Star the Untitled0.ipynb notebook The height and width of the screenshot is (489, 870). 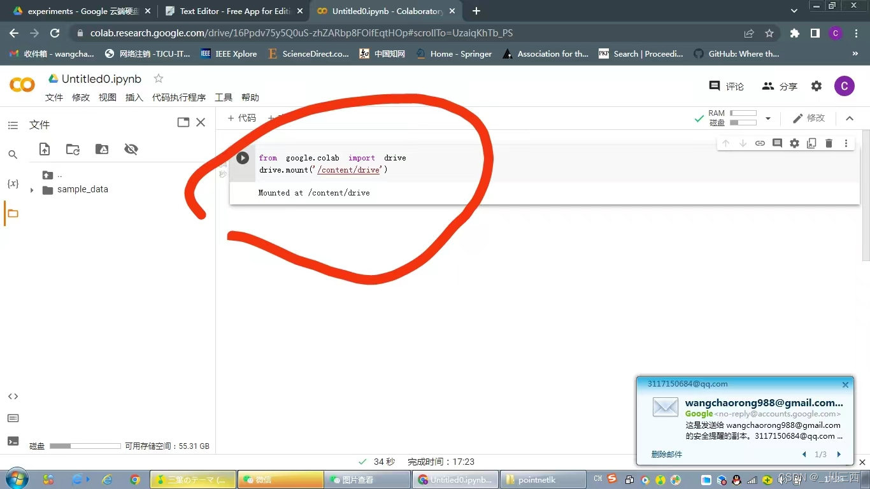pyautogui.click(x=159, y=78)
